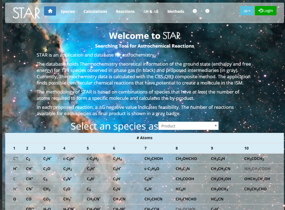285x210 pixels.
Task: Choose species CH3COOH
Action: pos(185,179)
